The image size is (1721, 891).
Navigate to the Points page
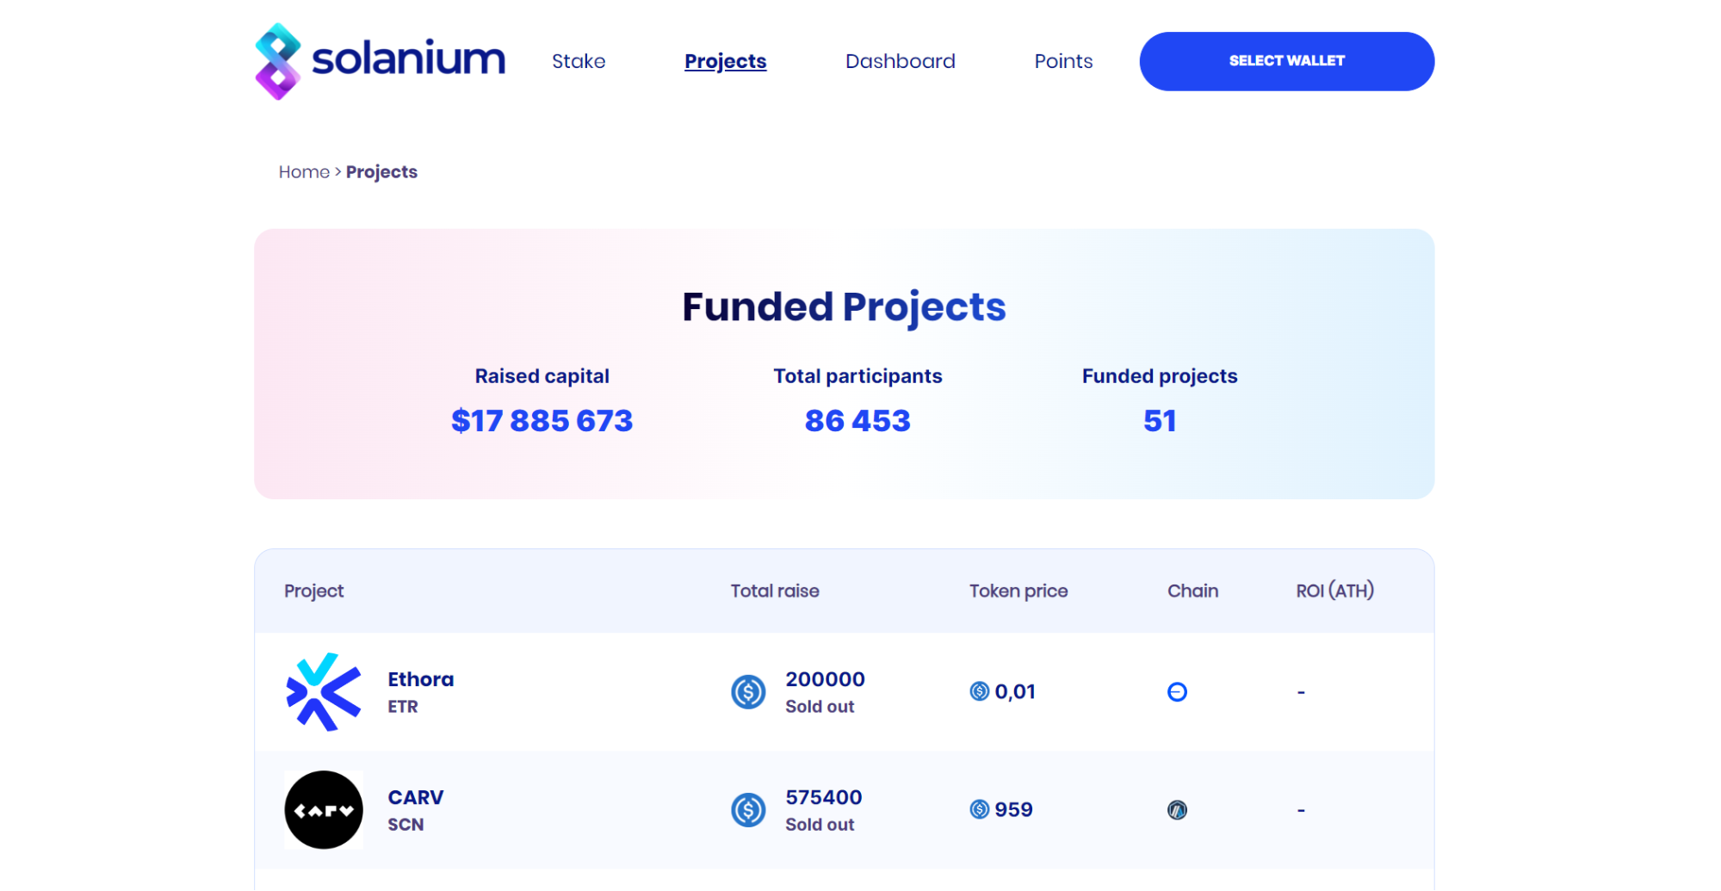click(1063, 61)
